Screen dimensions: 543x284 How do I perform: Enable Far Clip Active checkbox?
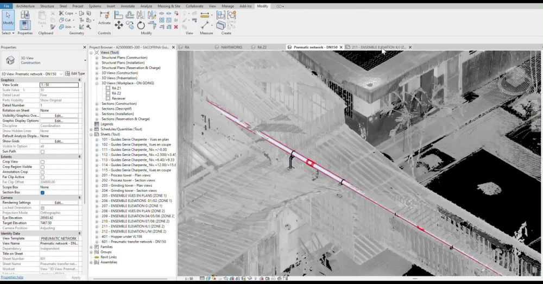coord(42,177)
